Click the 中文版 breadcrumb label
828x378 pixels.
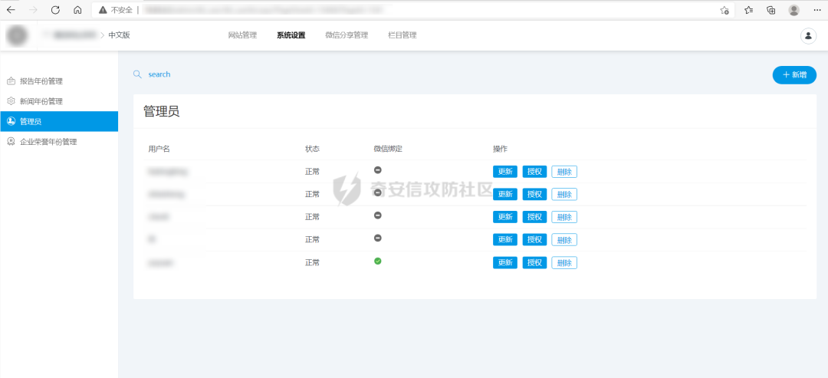(119, 35)
